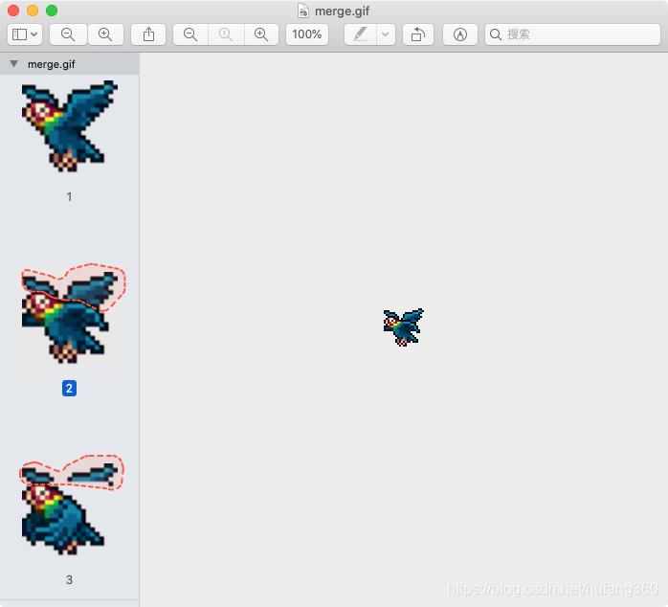This screenshot has width=668, height=607.
Task: Focus the search field
Action: coord(572,34)
